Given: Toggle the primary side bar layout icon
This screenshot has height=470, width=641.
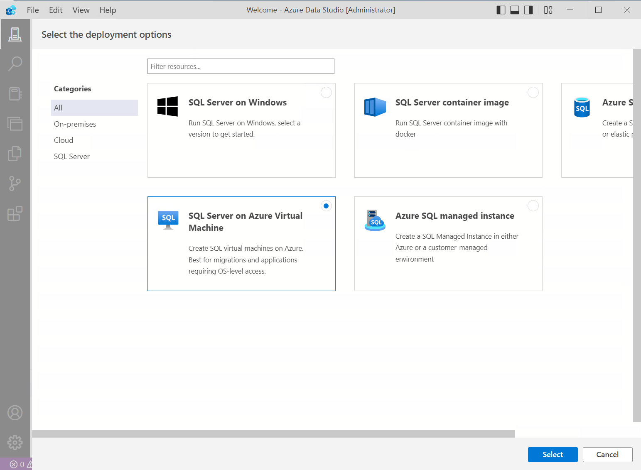Looking at the screenshot, I should (x=501, y=10).
